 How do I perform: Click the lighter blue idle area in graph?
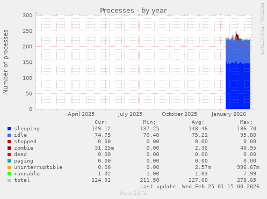coord(238,51)
